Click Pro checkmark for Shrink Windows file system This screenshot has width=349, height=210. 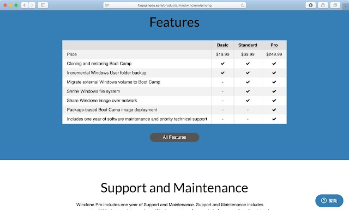(x=274, y=91)
